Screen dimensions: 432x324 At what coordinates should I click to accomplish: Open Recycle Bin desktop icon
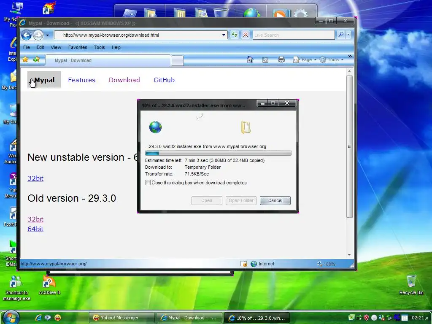(411, 285)
